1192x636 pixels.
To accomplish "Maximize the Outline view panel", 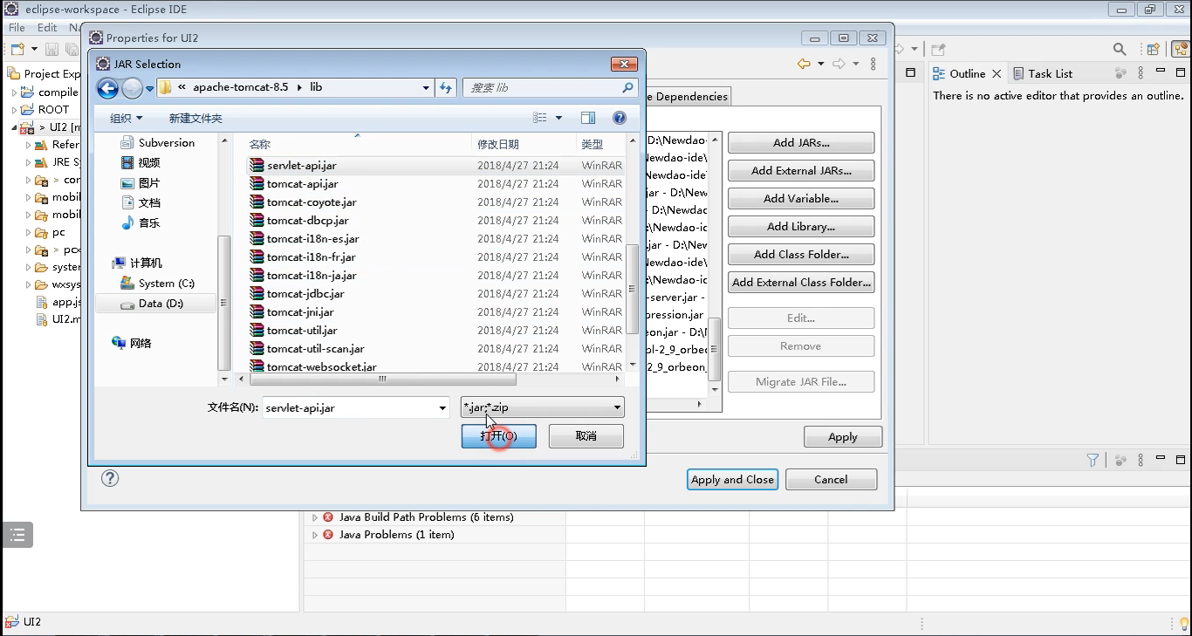I will (x=1180, y=72).
